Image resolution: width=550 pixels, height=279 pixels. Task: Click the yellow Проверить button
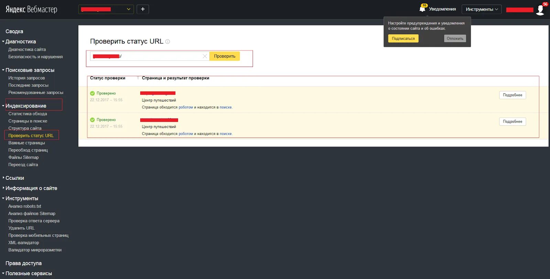pyautogui.click(x=224, y=56)
